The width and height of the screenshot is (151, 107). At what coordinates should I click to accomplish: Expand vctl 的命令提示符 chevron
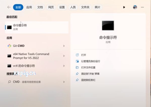64,66
